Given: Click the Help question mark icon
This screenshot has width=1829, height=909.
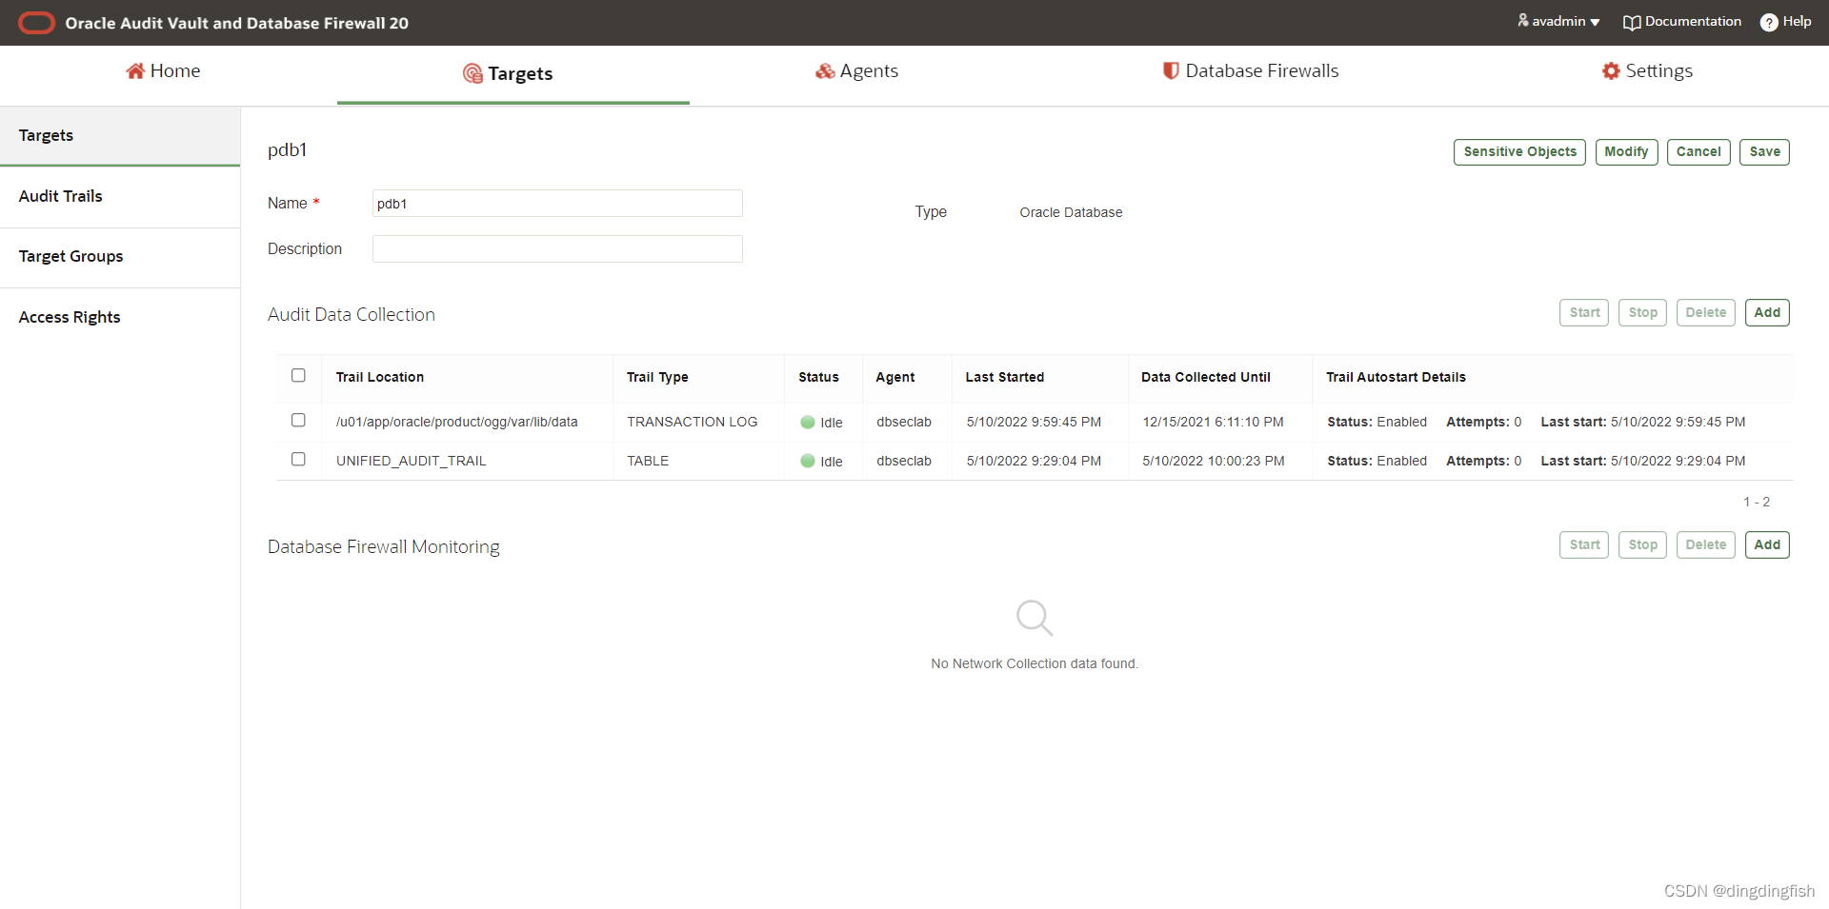Looking at the screenshot, I should pyautogui.click(x=1769, y=22).
